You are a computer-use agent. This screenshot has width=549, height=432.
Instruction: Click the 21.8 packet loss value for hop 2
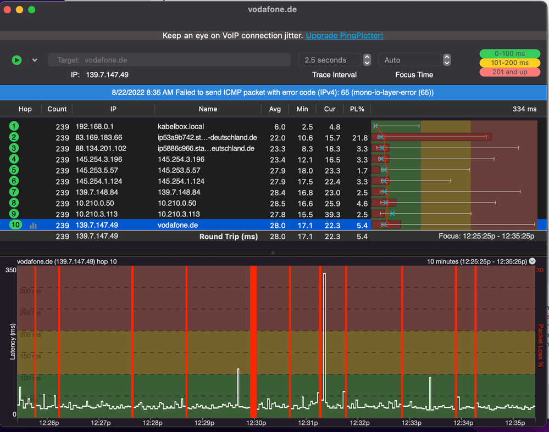(360, 138)
